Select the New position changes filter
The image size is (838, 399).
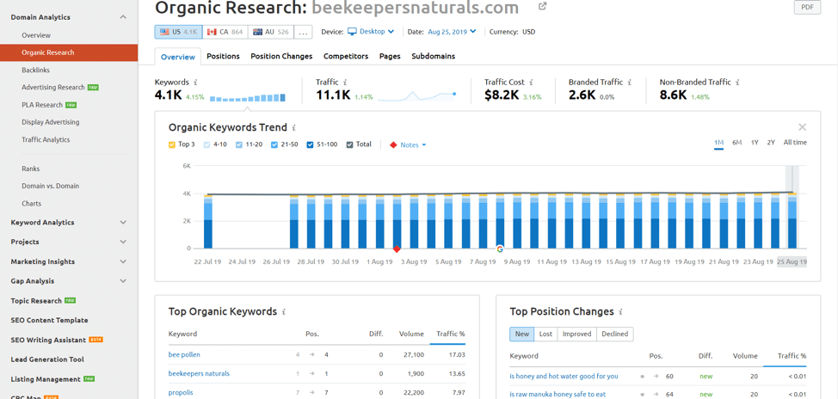click(x=521, y=334)
